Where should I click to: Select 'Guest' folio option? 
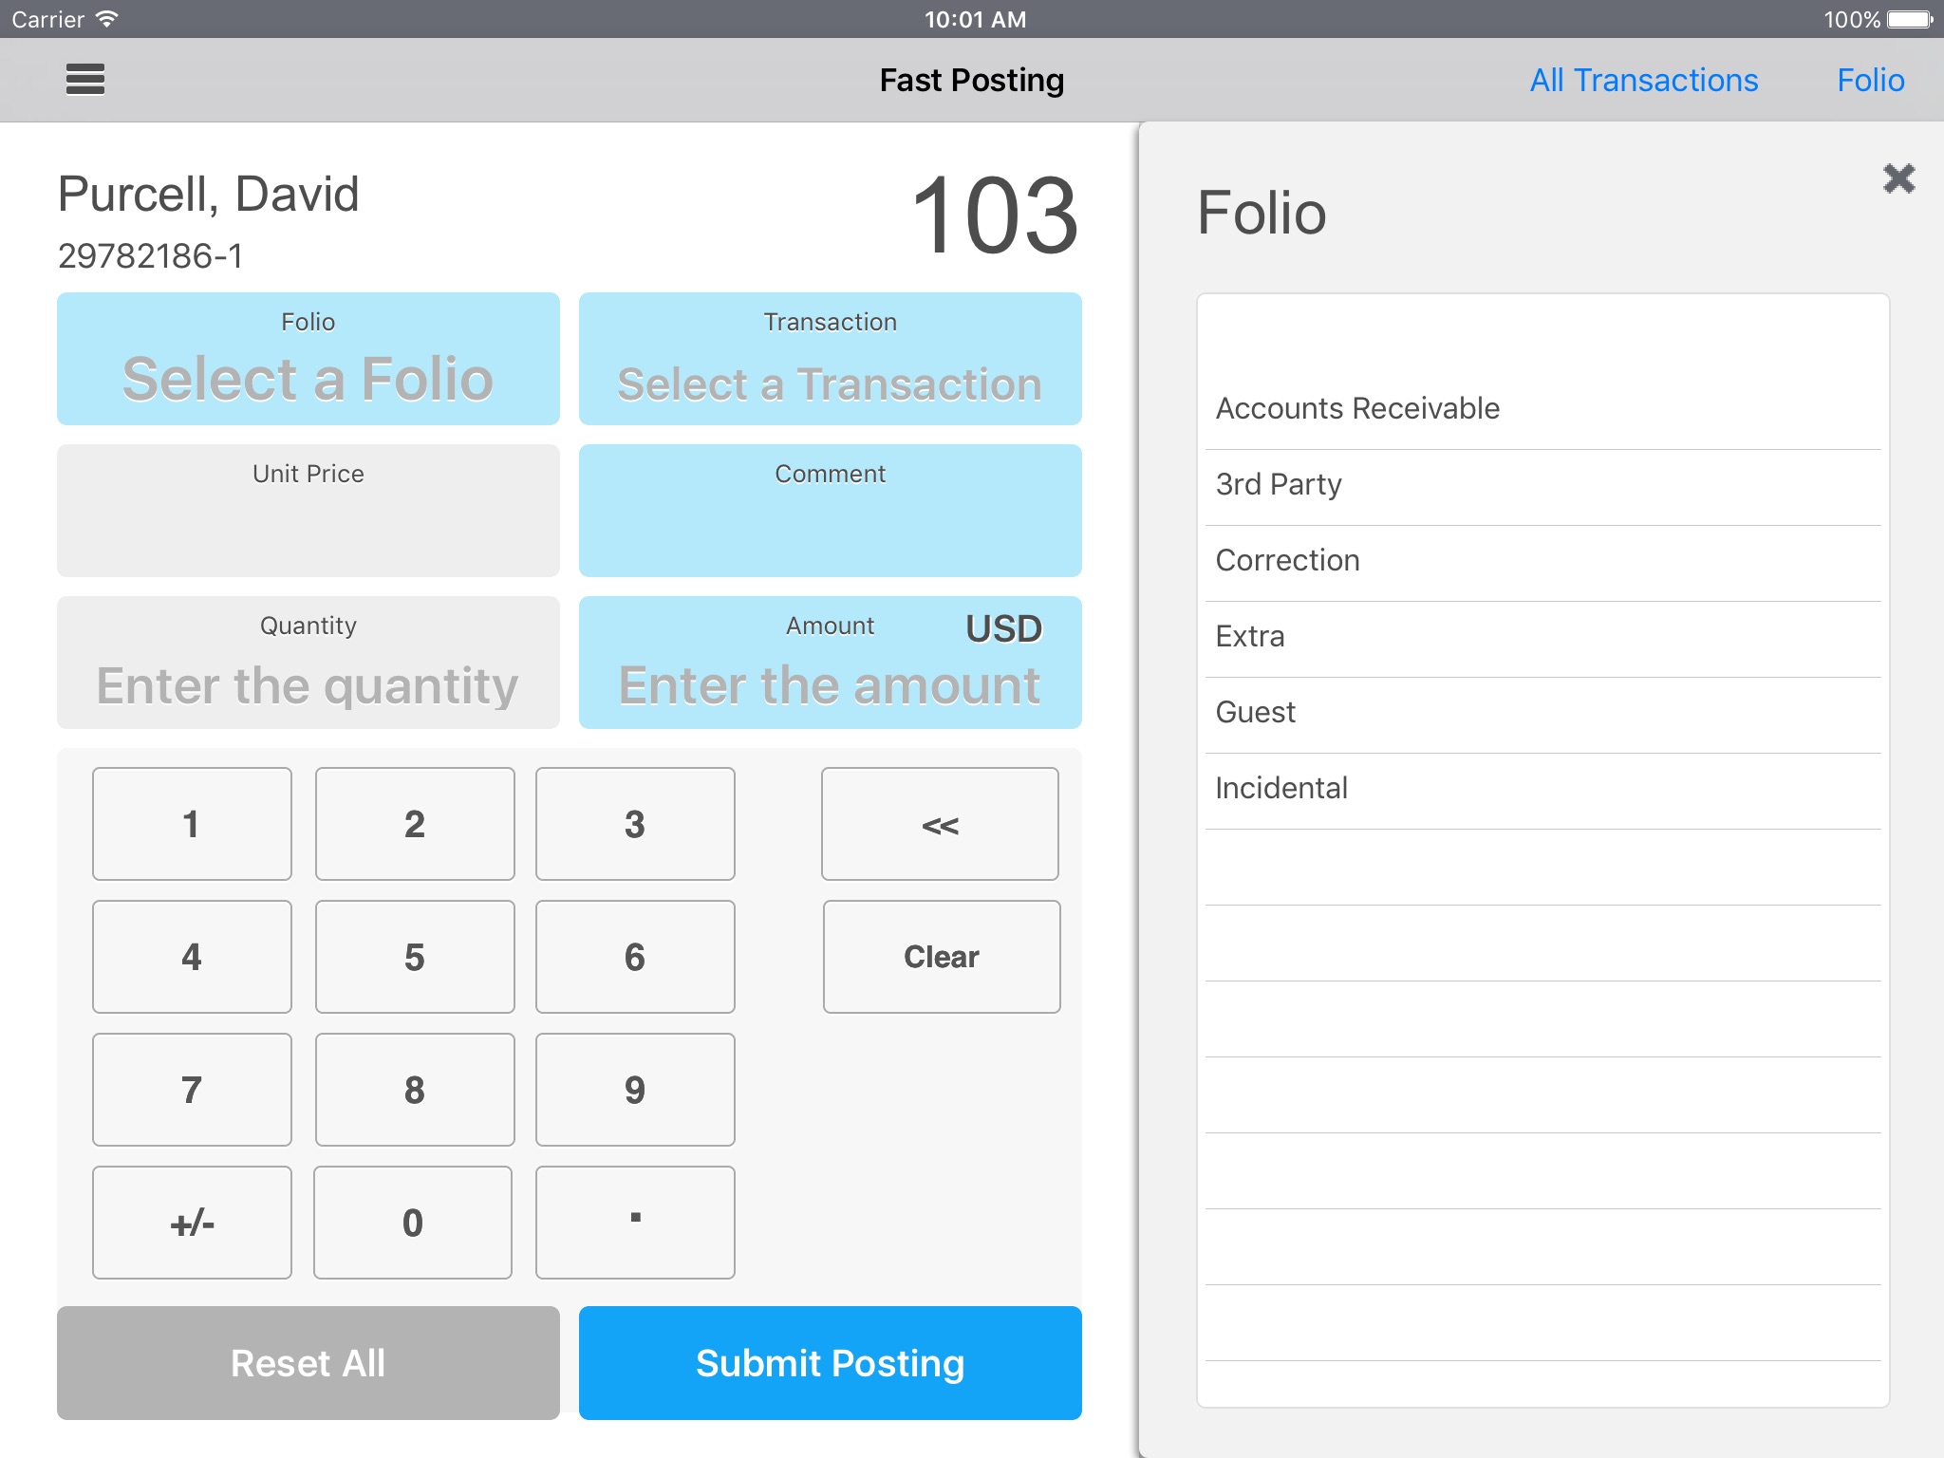tap(1255, 711)
